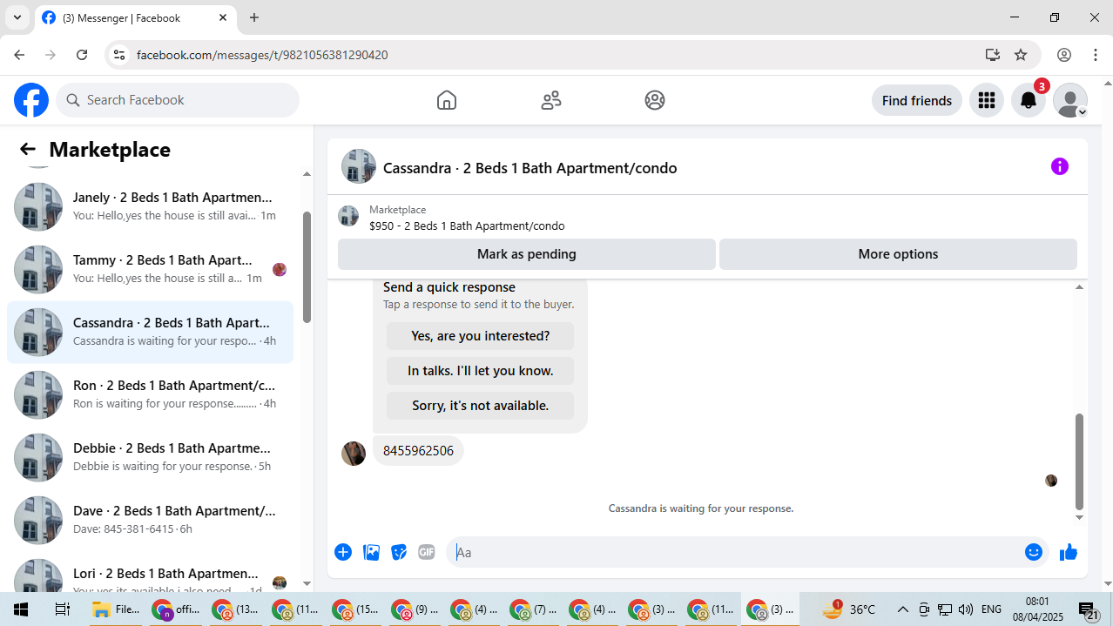Screen dimensions: 1113x626
Task: Open the Ron conversation
Action: tap(150, 395)
